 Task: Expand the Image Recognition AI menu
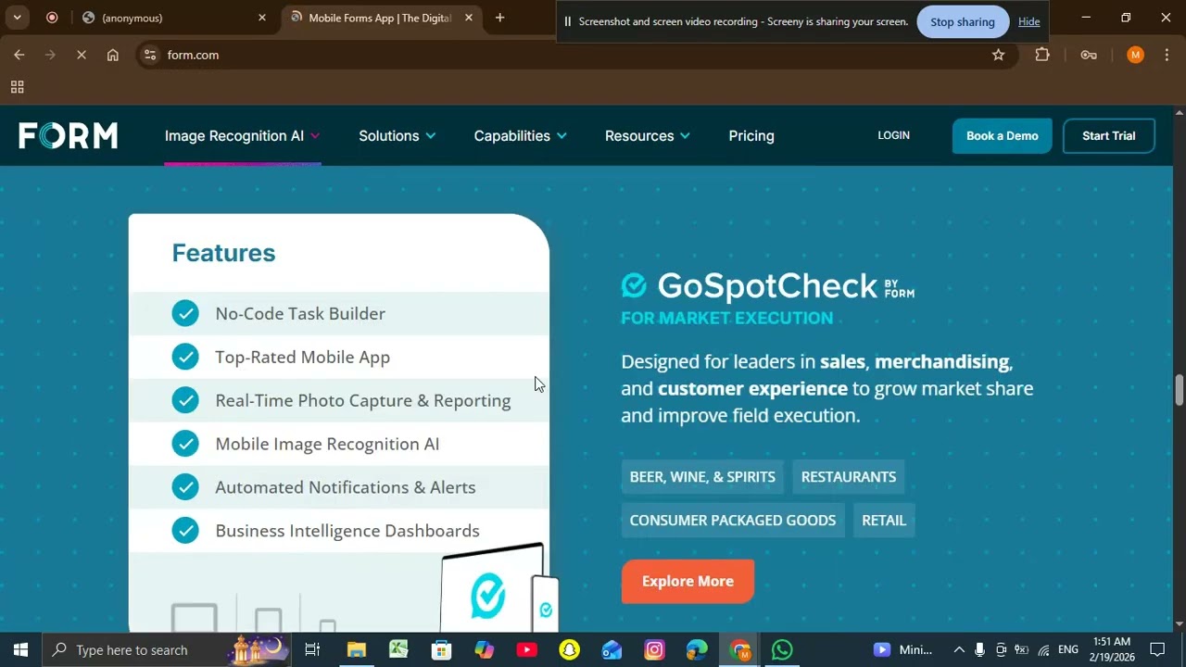[x=243, y=135]
